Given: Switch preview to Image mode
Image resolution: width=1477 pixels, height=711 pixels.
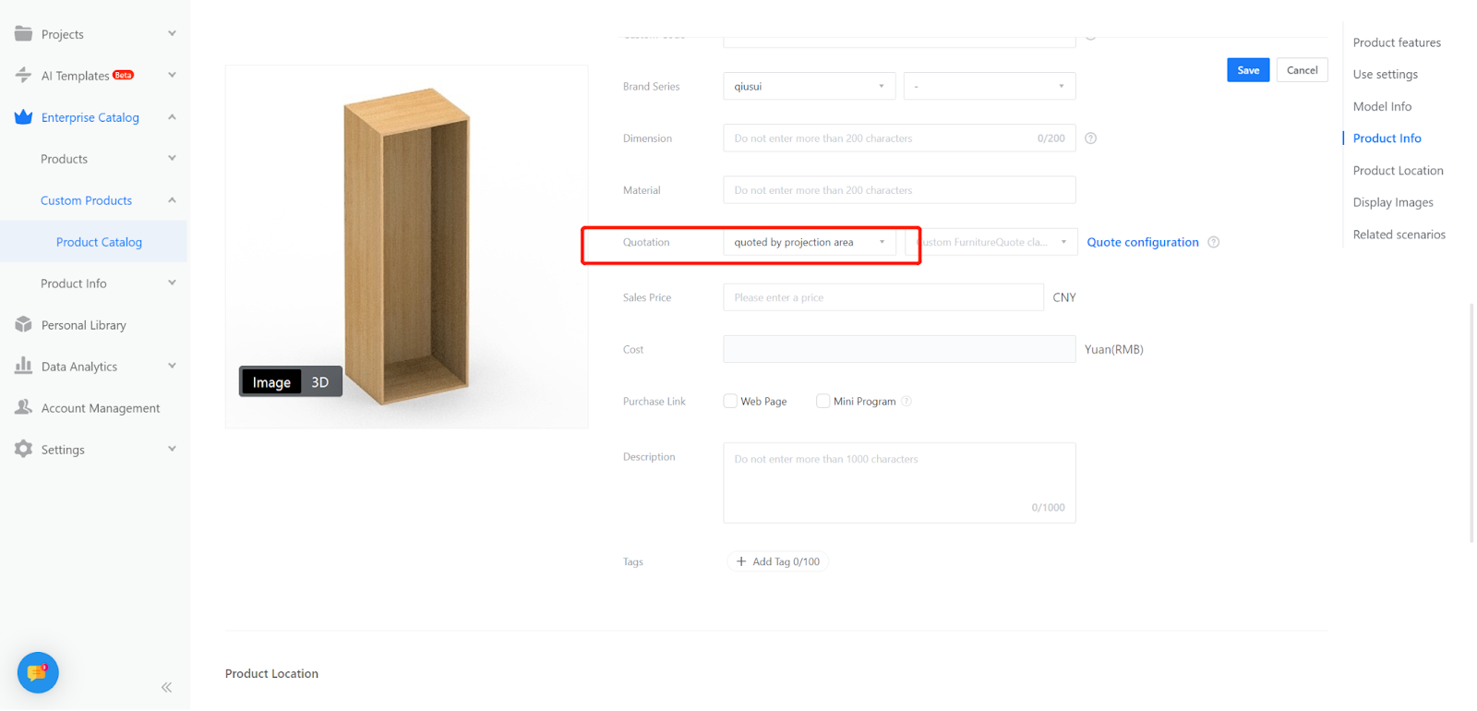Looking at the screenshot, I should (271, 382).
